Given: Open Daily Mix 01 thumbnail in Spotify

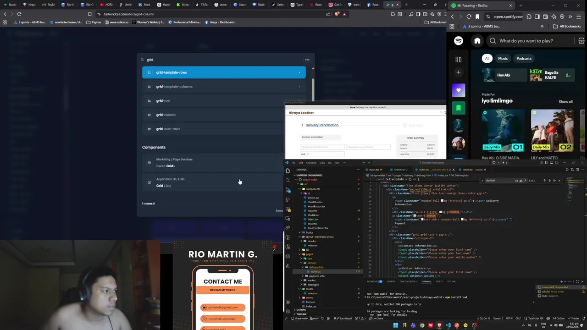Looking at the screenshot, I should click(503, 131).
